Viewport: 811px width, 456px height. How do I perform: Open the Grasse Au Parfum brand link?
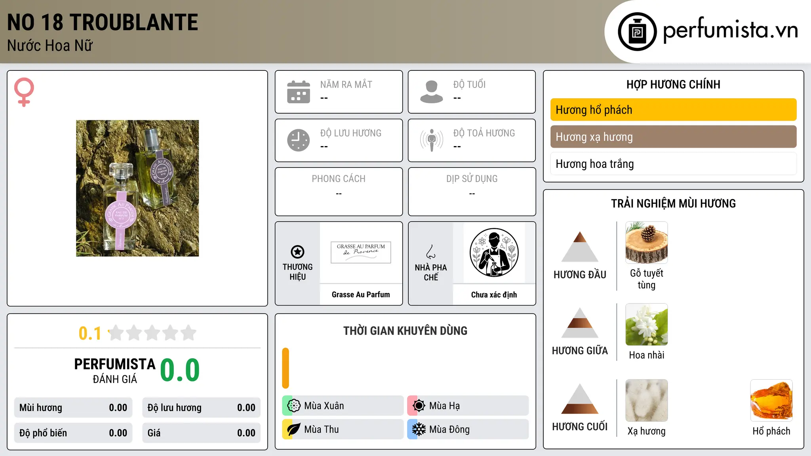(361, 294)
